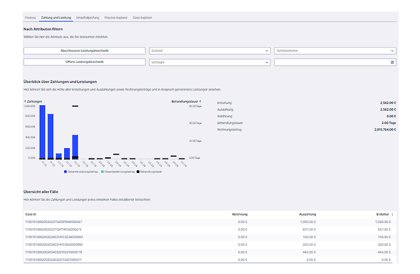420x274 pixels.
Task: Select case ID ending in 0000993
Action: click(54, 237)
